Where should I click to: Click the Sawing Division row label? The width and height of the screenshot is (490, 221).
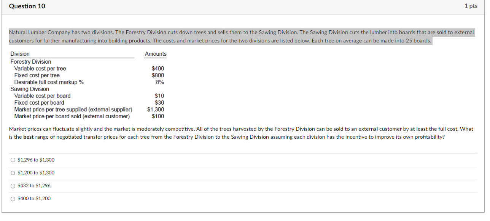pyautogui.click(x=29, y=89)
